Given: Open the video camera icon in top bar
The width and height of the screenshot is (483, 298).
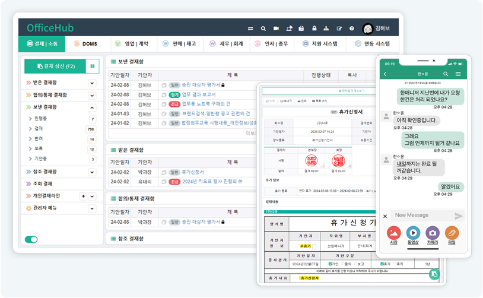Looking at the screenshot, I should (x=276, y=28).
